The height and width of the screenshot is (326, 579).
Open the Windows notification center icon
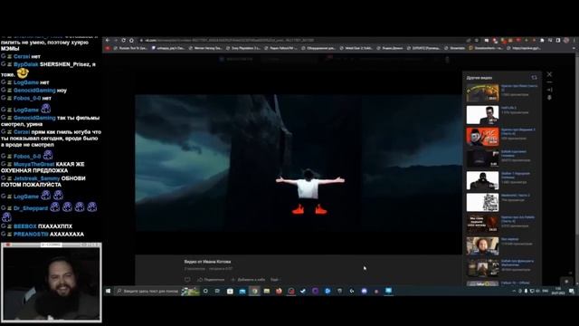tap(572, 292)
